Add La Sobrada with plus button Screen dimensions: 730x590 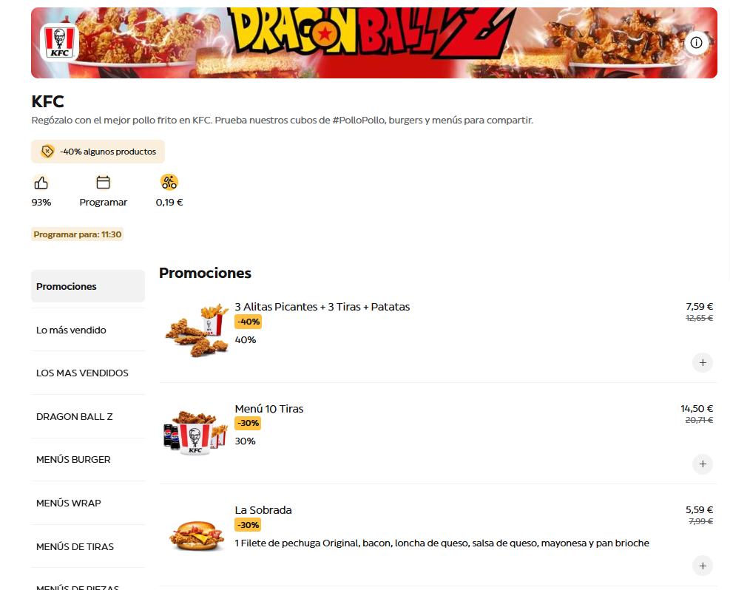tap(703, 566)
